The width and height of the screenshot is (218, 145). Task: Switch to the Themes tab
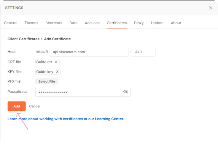coord(31,23)
